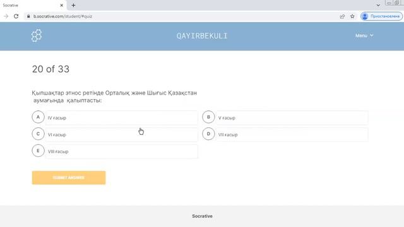This screenshot has height=227, width=404.
Task: Choose the 'VIII ғасыр' answer box
Action: 122,151
